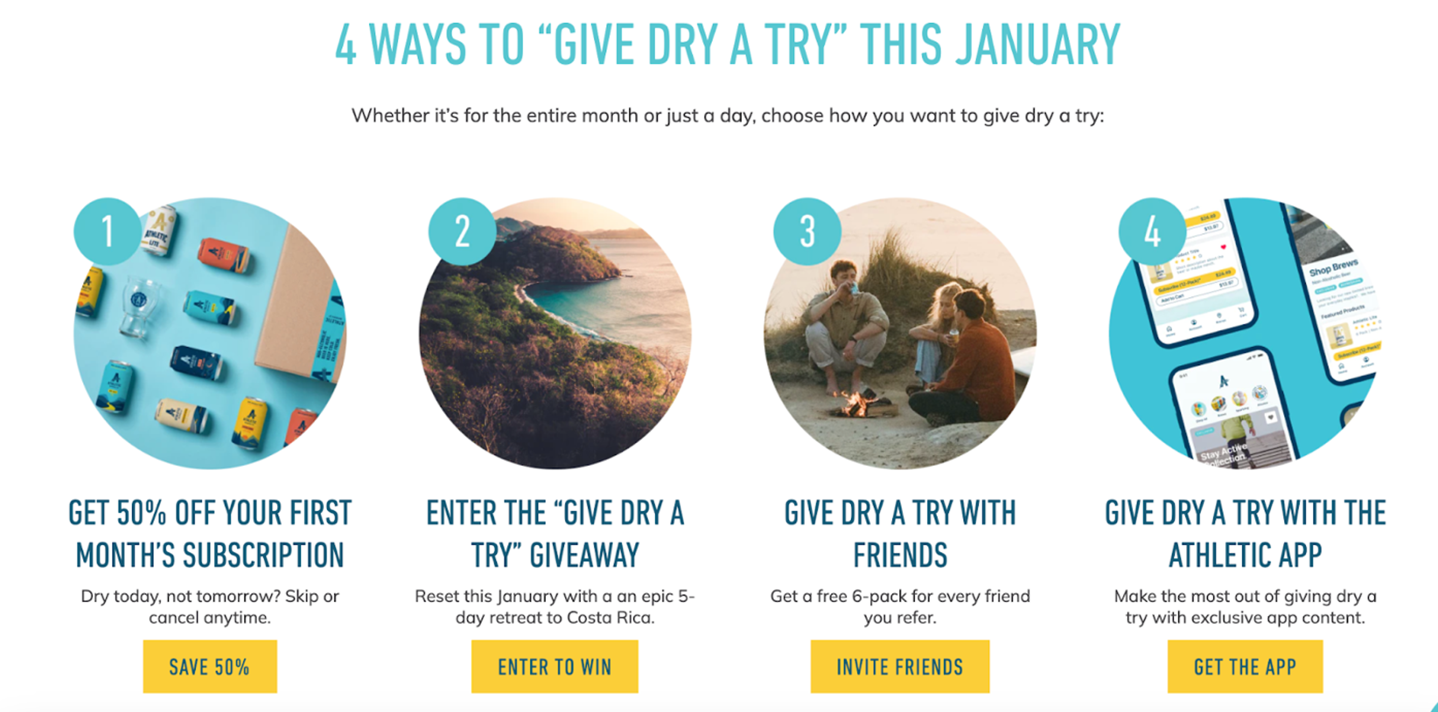Viewport: 1438px width, 712px height.
Task: Toggle the red favorite heart on the product screen
Action: (1223, 248)
